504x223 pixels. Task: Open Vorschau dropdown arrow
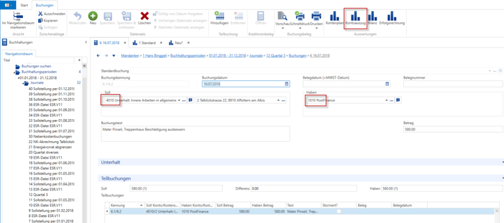pos(283,28)
